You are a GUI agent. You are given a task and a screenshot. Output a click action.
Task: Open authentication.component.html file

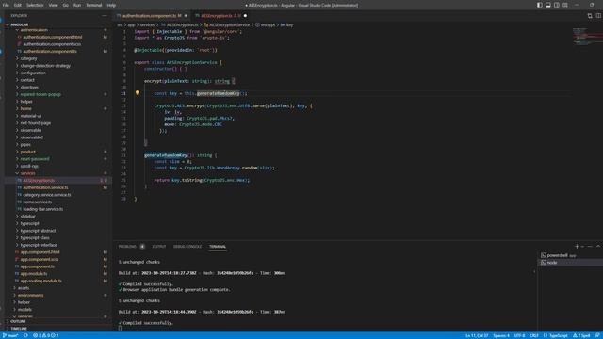click(x=53, y=37)
